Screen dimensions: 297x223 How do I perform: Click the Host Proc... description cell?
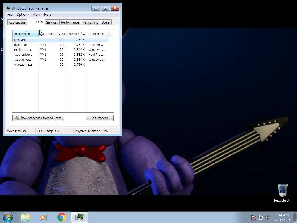[97, 55]
